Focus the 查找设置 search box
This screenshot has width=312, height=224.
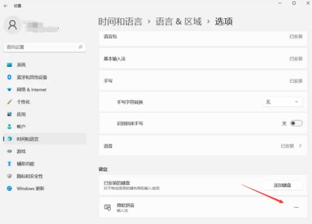point(44,47)
